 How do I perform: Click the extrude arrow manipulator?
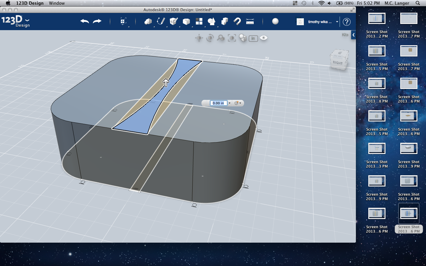pyautogui.click(x=166, y=82)
